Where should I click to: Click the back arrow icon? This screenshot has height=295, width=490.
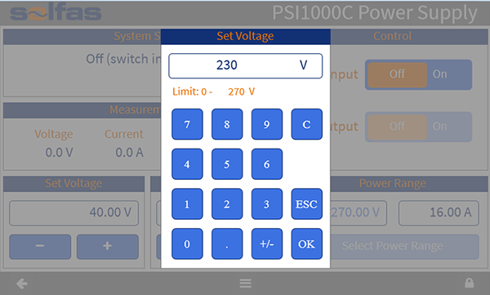point(22,284)
